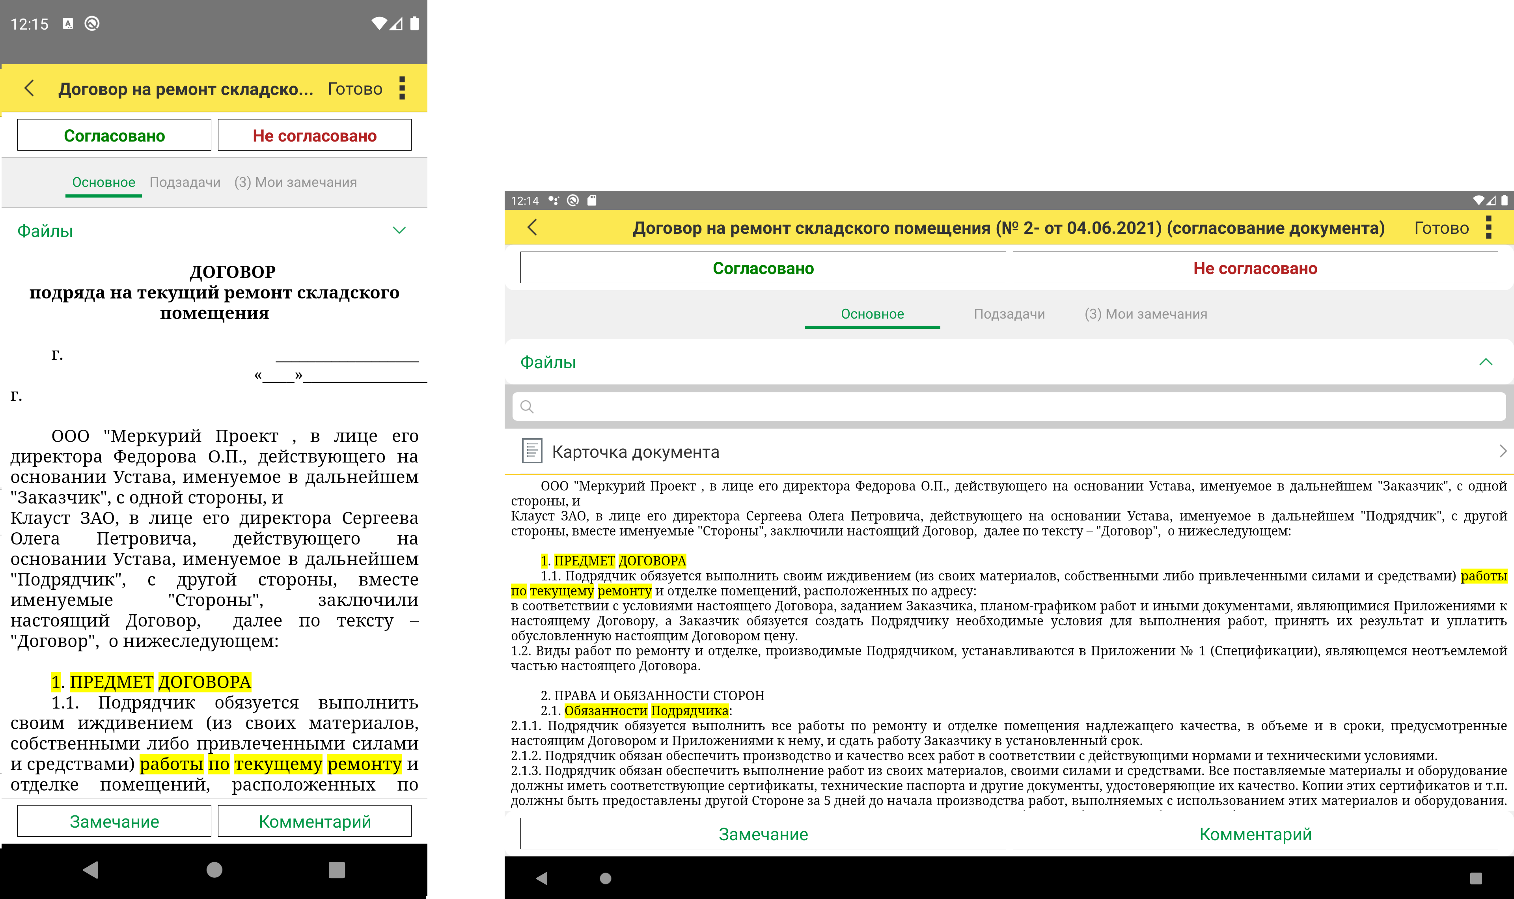
Task: Tap Готово in the tablet header
Action: tap(1441, 228)
